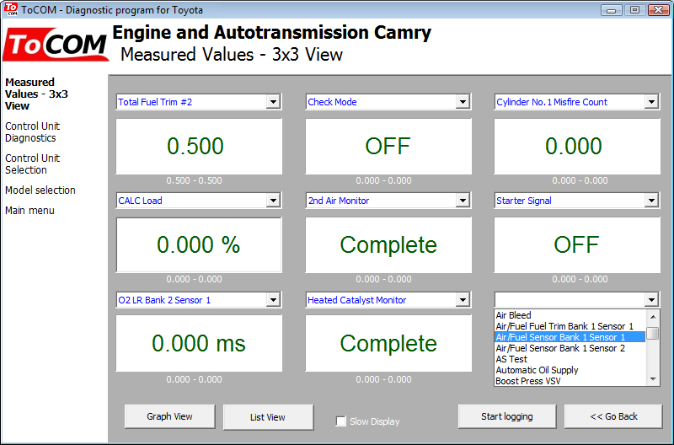Return to Main menu
Image resolution: width=674 pixels, height=445 pixels.
click(29, 211)
